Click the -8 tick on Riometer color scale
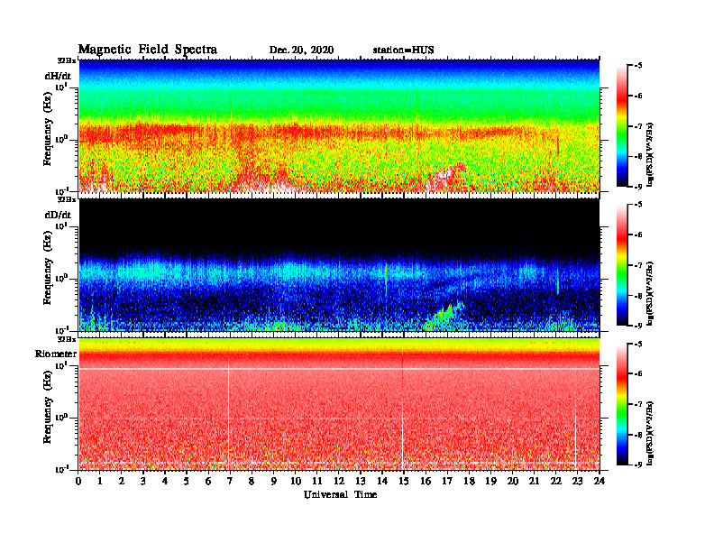The image size is (714, 552). [x=639, y=435]
